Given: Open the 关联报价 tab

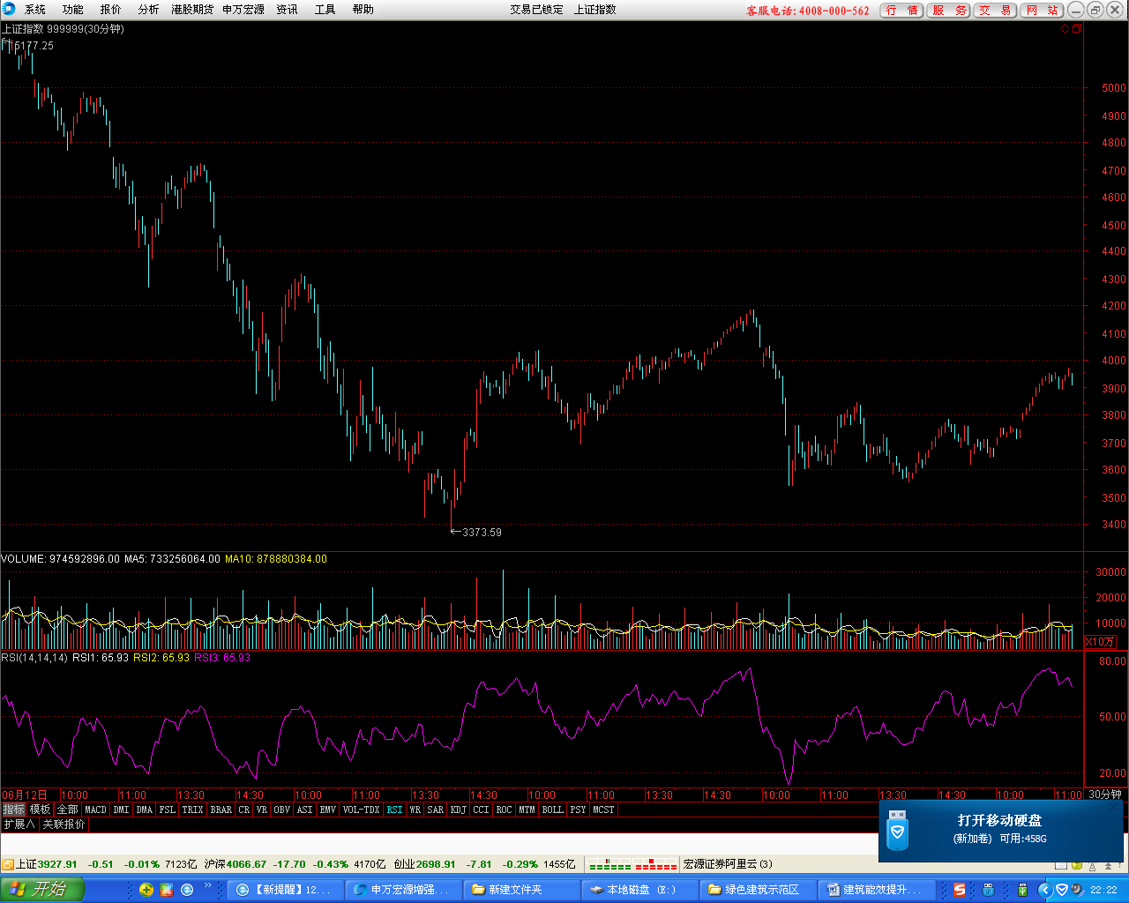Looking at the screenshot, I should coord(64,825).
